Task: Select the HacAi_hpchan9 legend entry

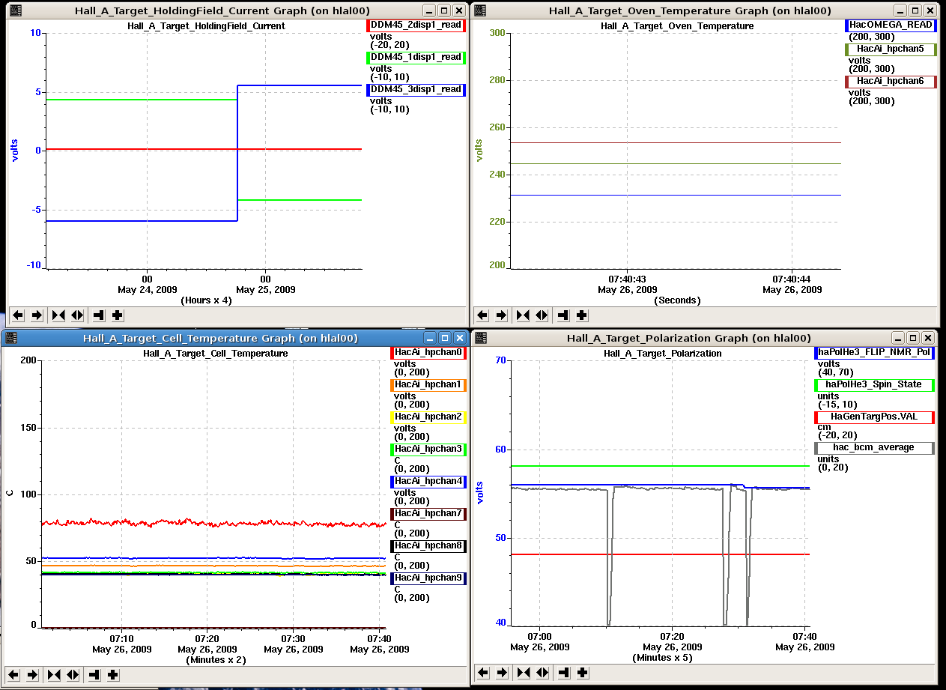Action: point(429,578)
